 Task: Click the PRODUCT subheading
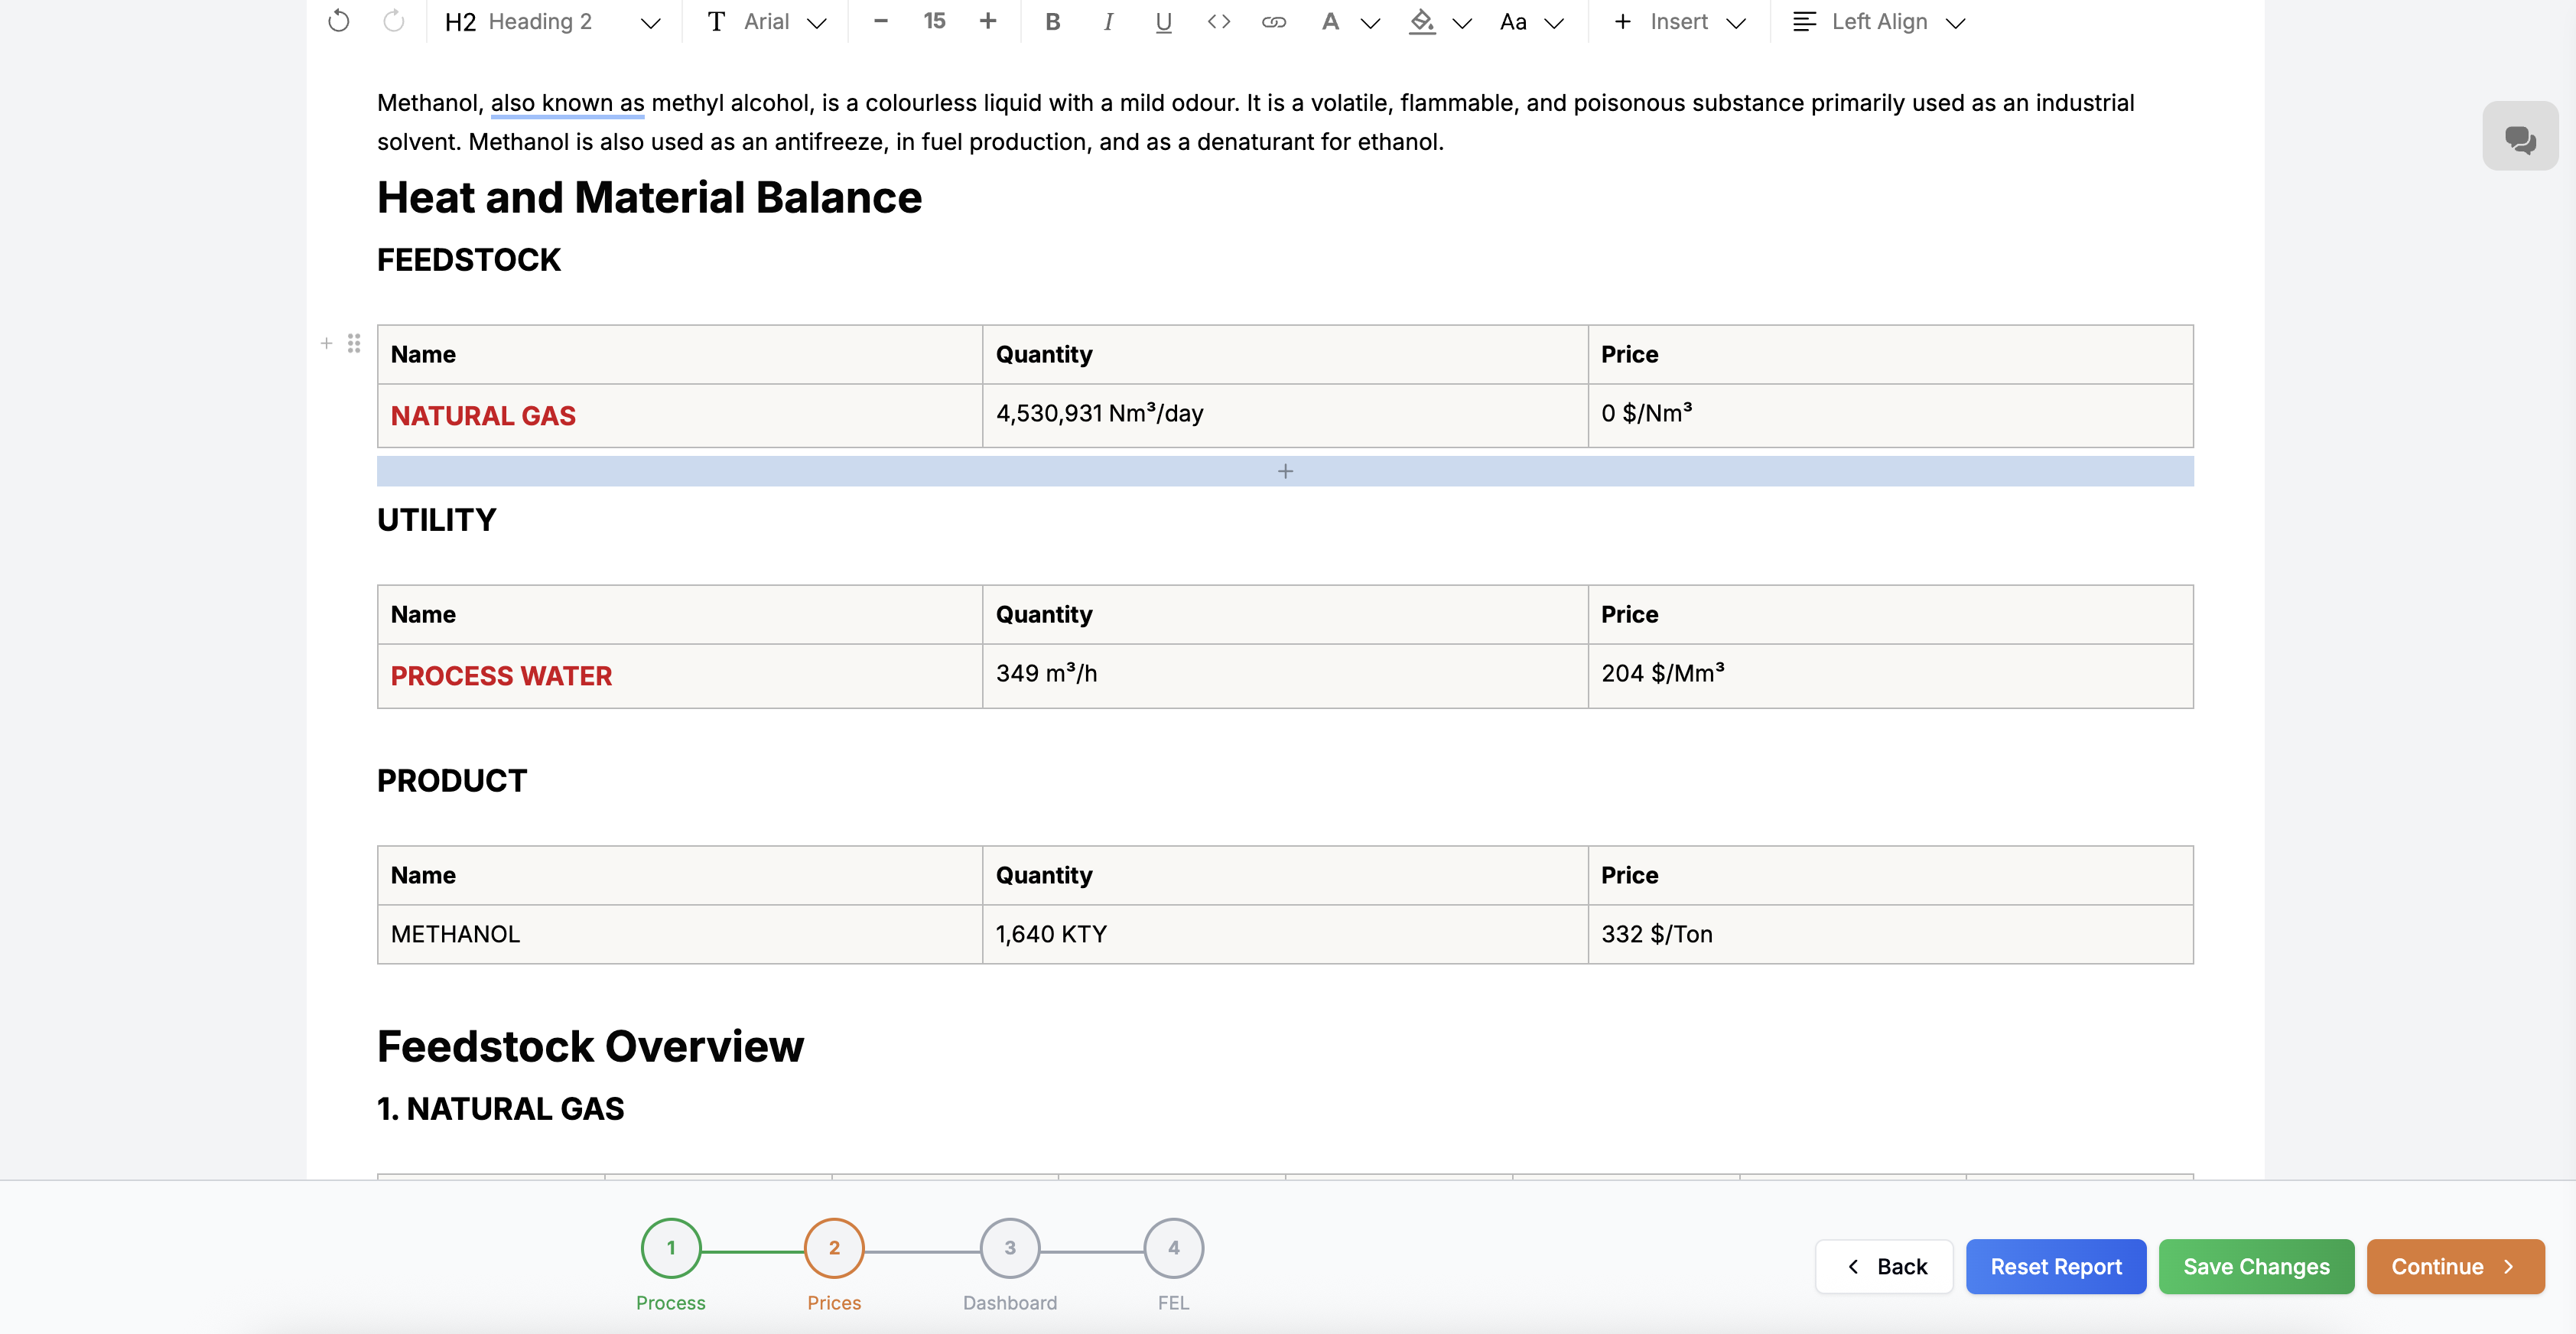pyautogui.click(x=452, y=781)
